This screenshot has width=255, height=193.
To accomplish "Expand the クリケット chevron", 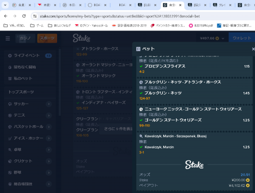I will [x=49, y=161].
